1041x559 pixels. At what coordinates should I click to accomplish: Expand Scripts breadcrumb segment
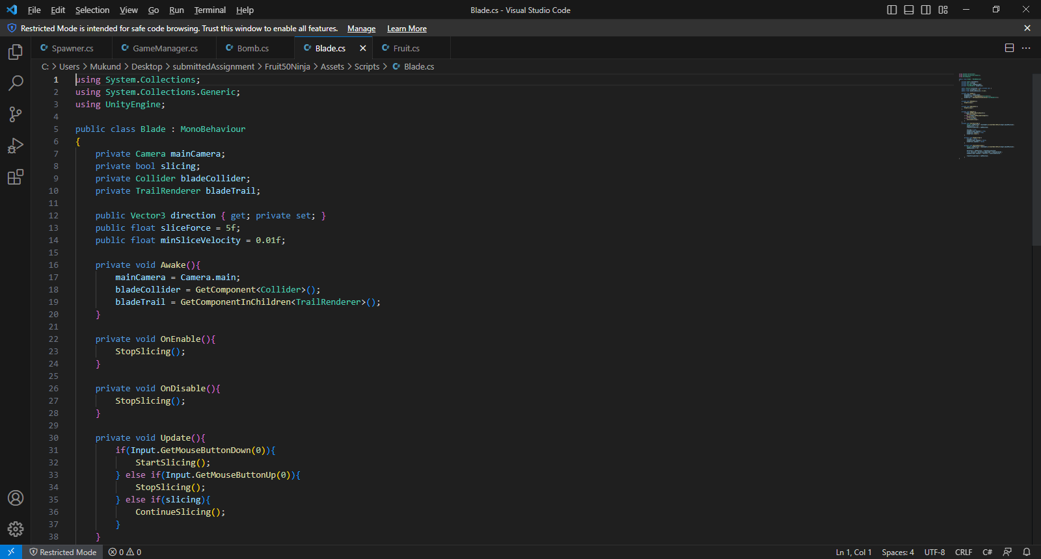tap(367, 66)
